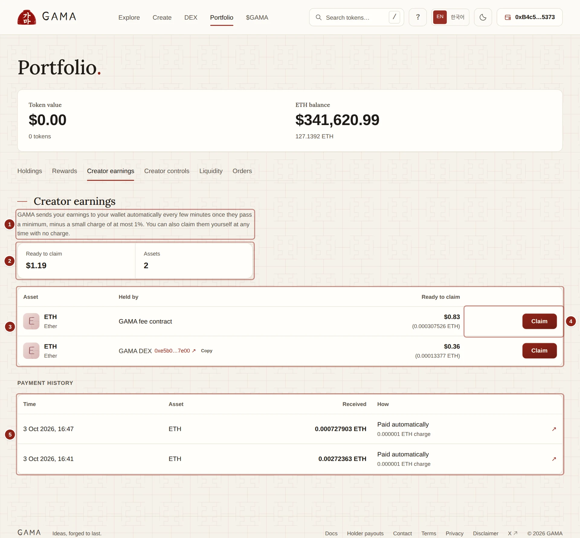Image resolution: width=580 pixels, height=538 pixels.
Task: Select the Creator earnings tab
Action: [x=110, y=171]
